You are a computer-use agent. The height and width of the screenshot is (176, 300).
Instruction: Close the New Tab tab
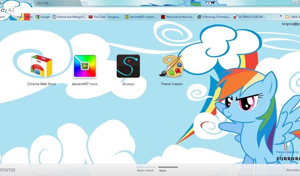click(78, 3)
